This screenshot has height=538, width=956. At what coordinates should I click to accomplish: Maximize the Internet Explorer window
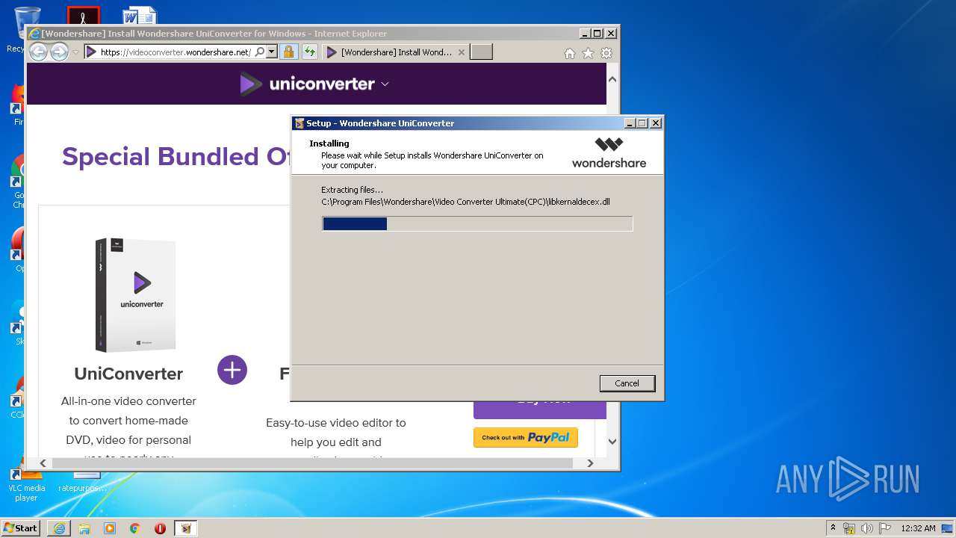click(x=597, y=34)
